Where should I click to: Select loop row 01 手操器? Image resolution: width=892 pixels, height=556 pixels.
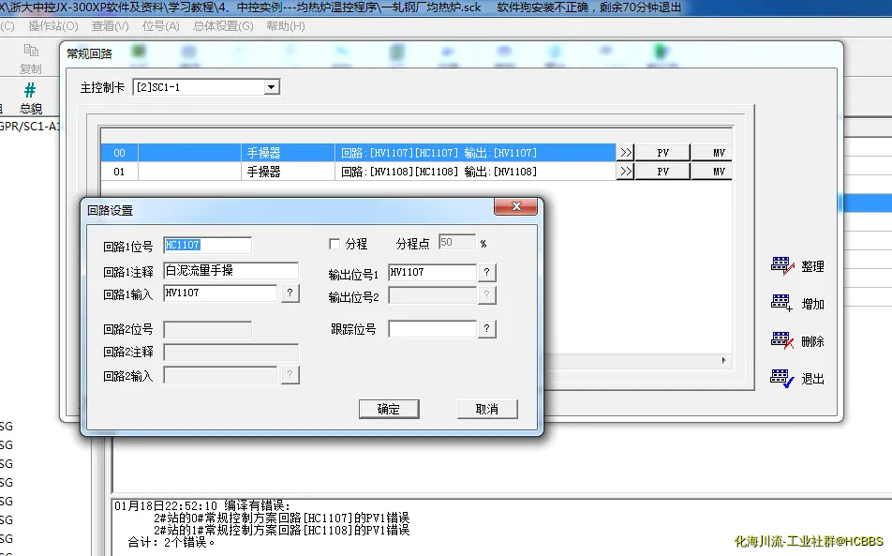tap(358, 172)
